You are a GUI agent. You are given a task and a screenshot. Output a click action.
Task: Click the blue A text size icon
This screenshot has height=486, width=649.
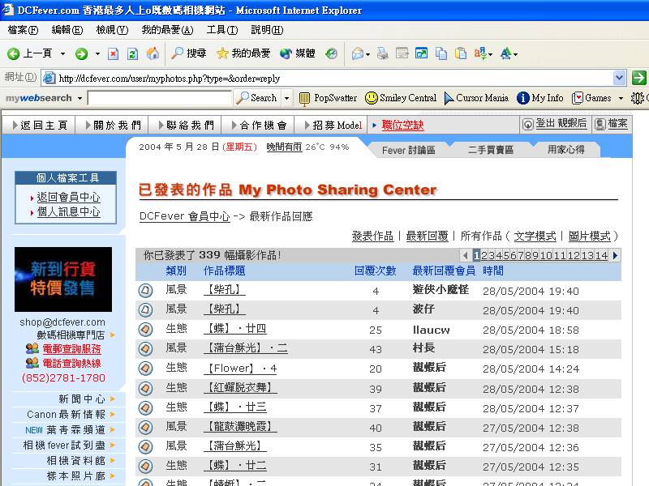(505, 53)
